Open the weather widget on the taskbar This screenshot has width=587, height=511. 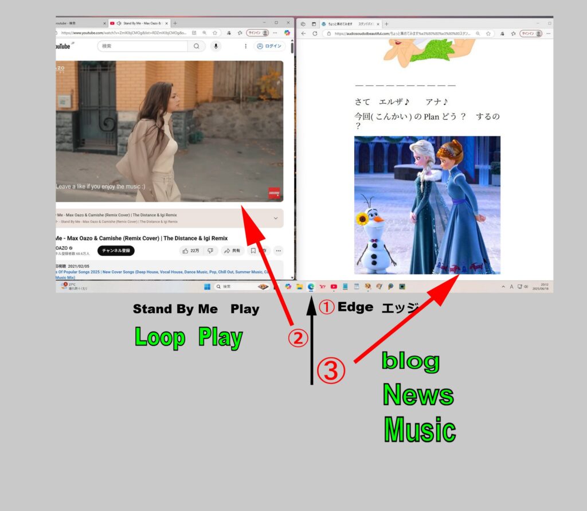(74, 287)
